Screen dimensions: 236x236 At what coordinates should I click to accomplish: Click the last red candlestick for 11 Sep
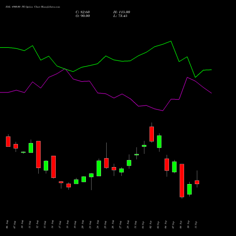[197, 182]
